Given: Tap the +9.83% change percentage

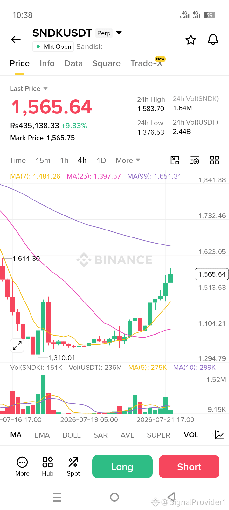Looking at the screenshot, I should pyautogui.click(x=74, y=126).
